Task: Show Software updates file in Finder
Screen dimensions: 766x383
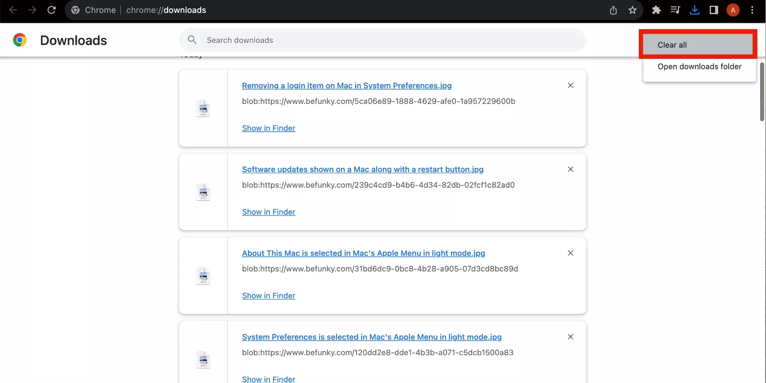Action: click(x=269, y=212)
